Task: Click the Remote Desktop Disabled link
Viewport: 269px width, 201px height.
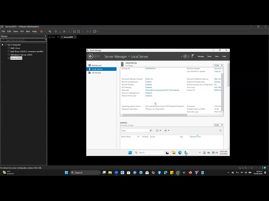Action: tap(148, 85)
